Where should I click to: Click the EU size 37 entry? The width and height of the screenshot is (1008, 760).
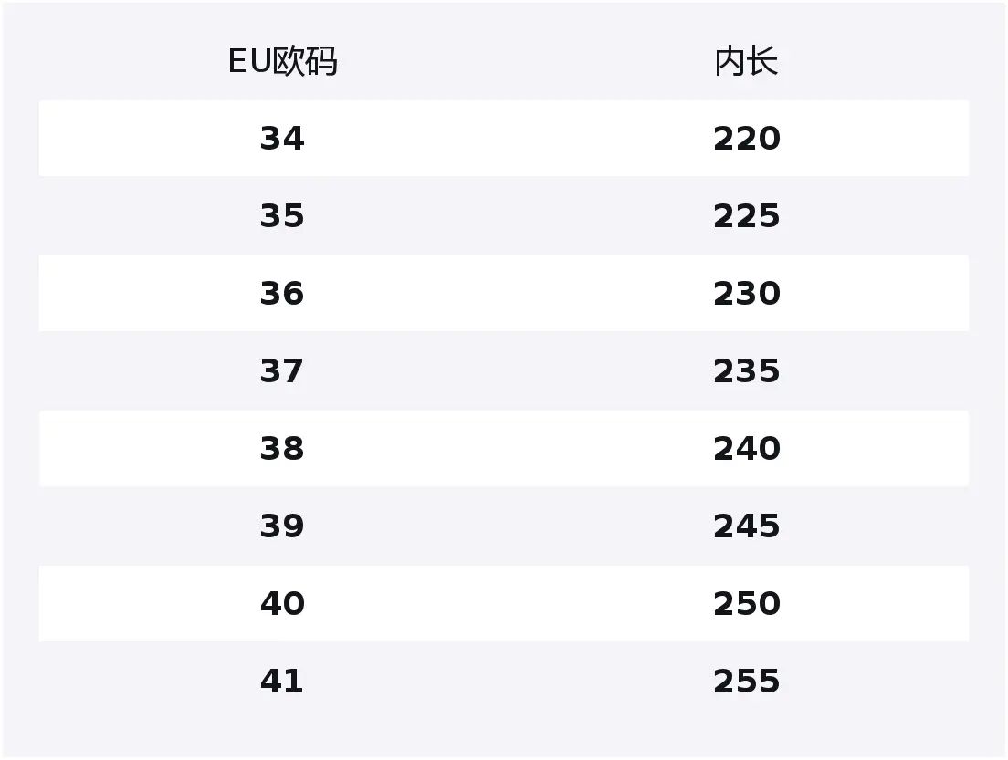point(282,371)
